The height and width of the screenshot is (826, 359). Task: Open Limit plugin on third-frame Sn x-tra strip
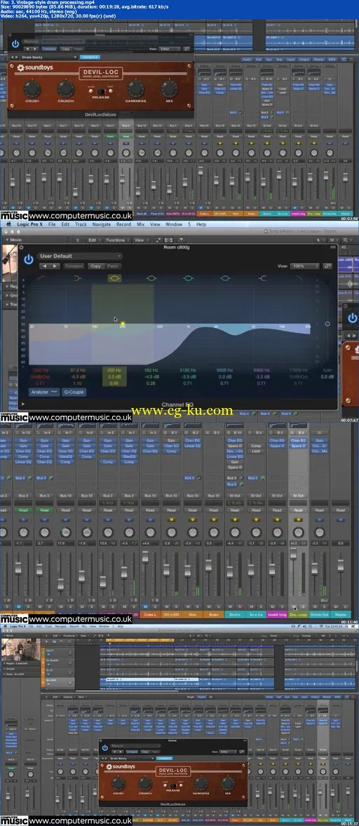[256, 452]
